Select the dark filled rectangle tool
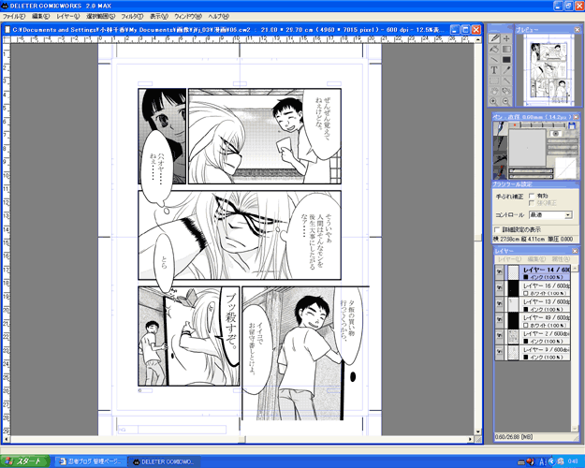 pos(506,59)
